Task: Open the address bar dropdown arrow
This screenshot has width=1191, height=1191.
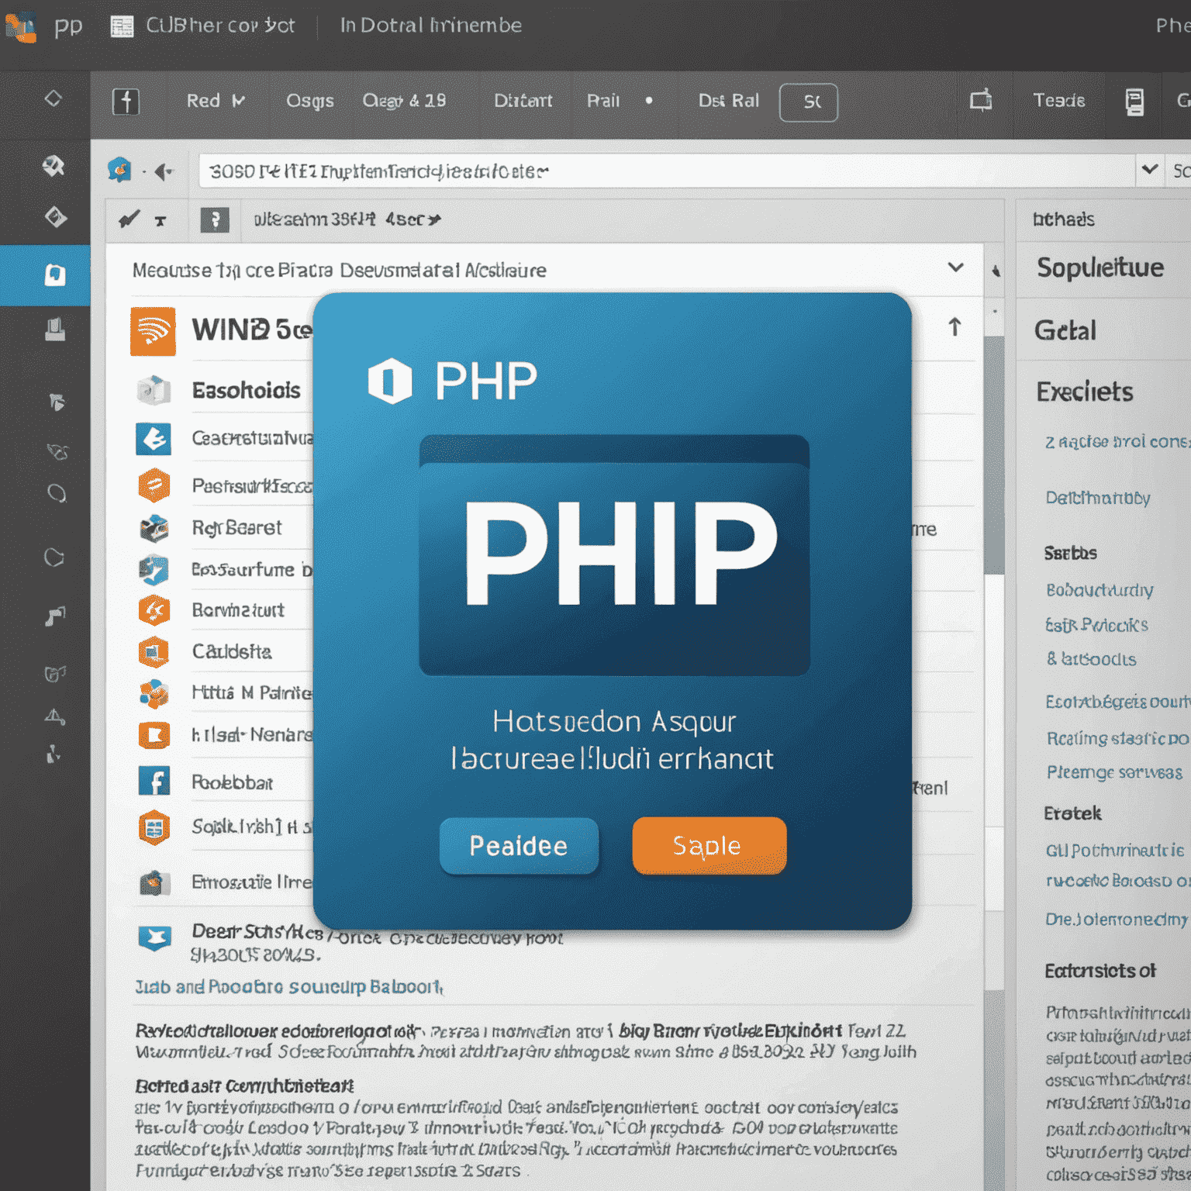Action: pyautogui.click(x=1150, y=169)
